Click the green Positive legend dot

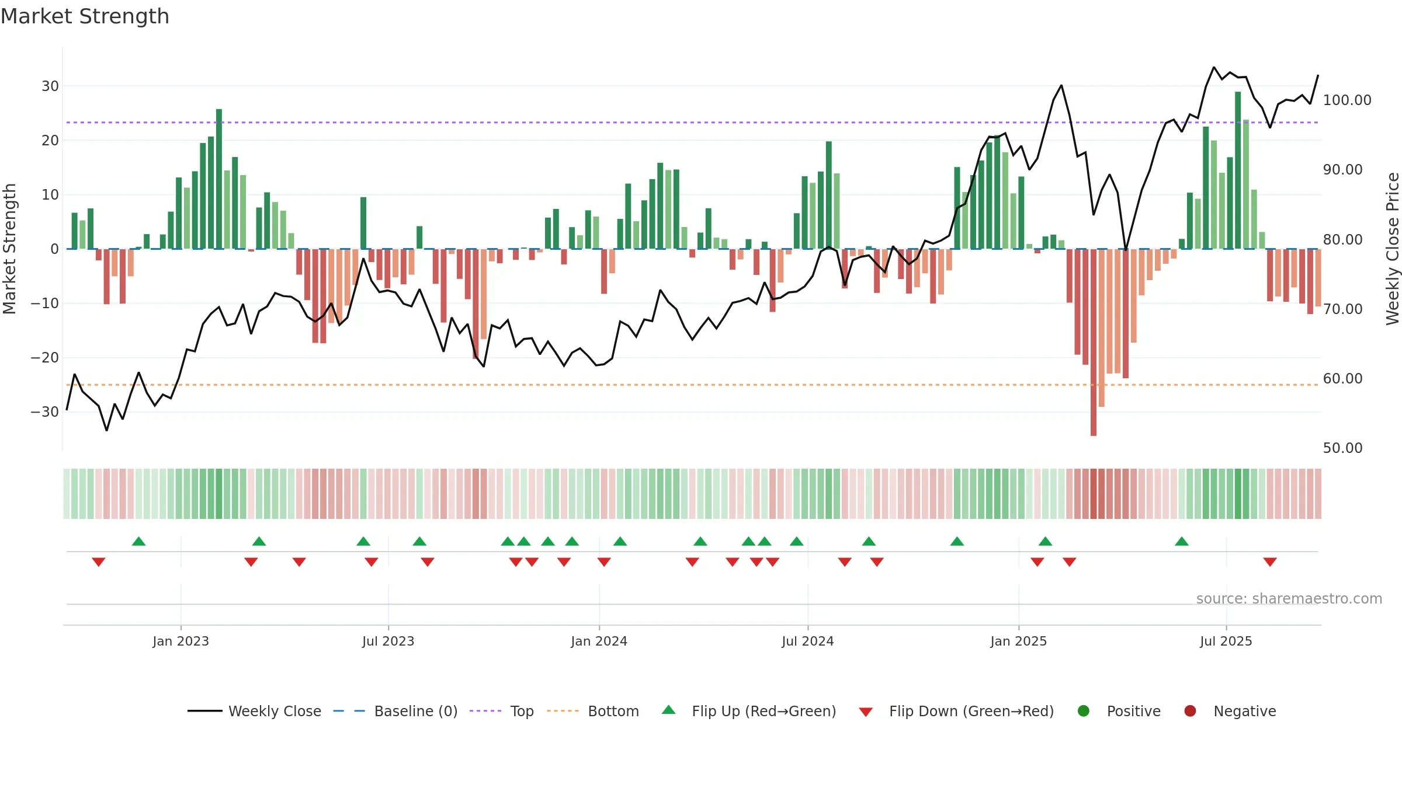tap(1084, 711)
